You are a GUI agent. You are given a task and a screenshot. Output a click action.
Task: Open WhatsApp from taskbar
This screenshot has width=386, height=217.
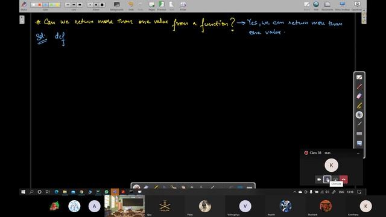coord(106,192)
